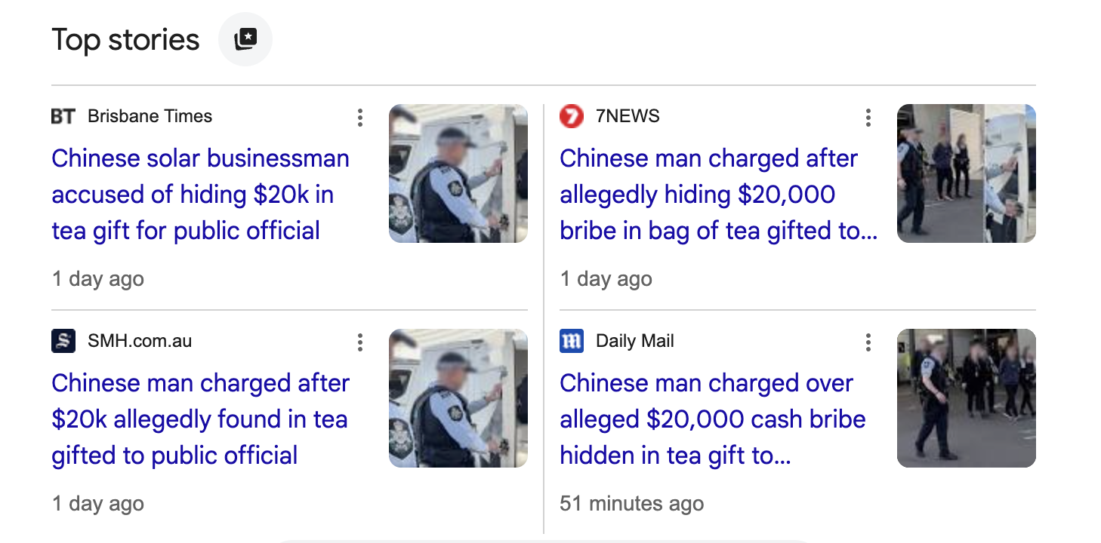Click the Daily Mail source name
This screenshot has height=543, width=1101.
[x=634, y=341]
